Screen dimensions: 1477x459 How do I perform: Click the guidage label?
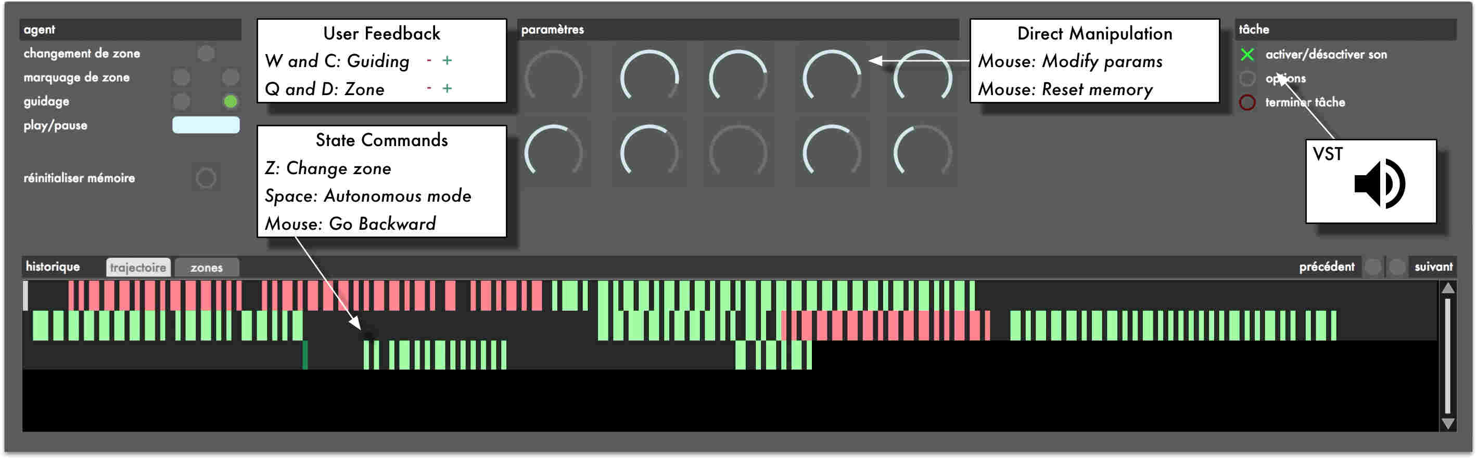pos(46,101)
